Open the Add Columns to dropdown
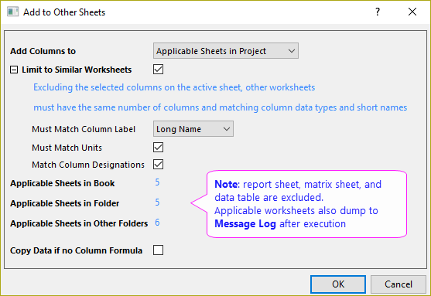This screenshot has width=431, height=296. tap(226, 51)
